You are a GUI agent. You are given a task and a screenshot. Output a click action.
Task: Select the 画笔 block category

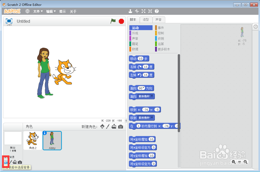tap(141, 44)
